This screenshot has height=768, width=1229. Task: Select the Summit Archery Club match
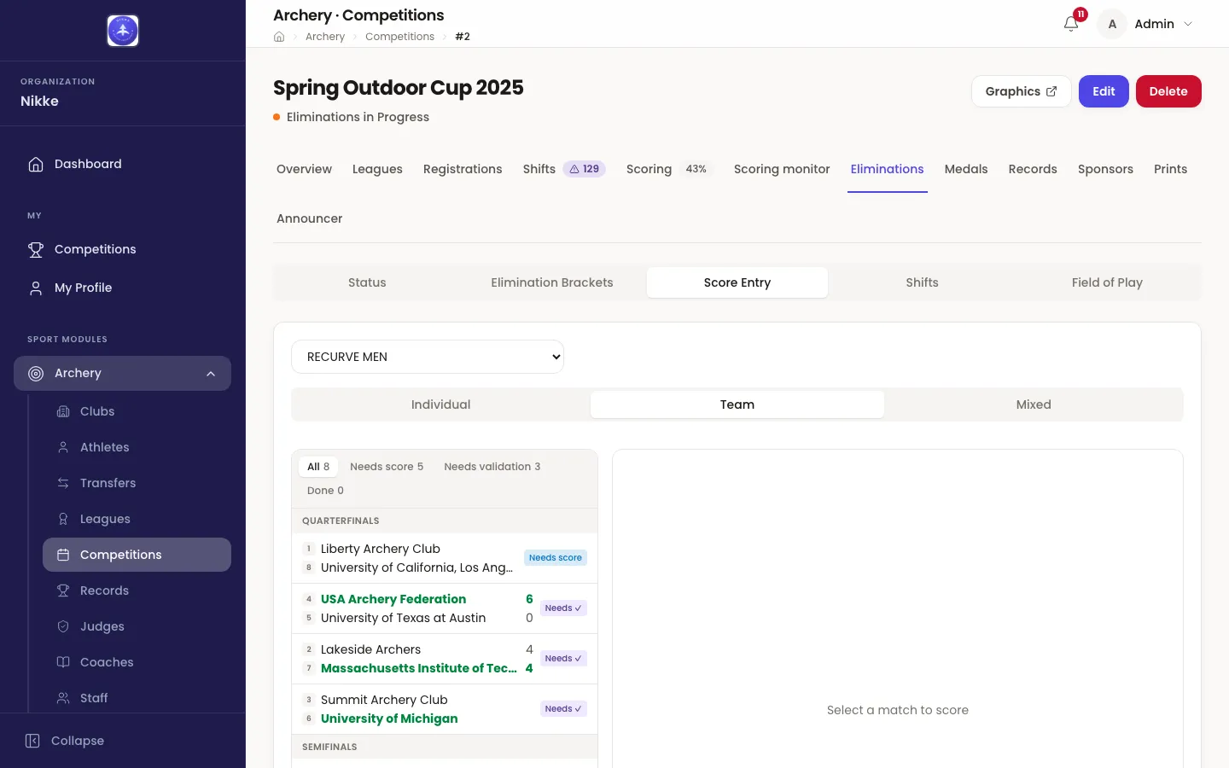445,709
